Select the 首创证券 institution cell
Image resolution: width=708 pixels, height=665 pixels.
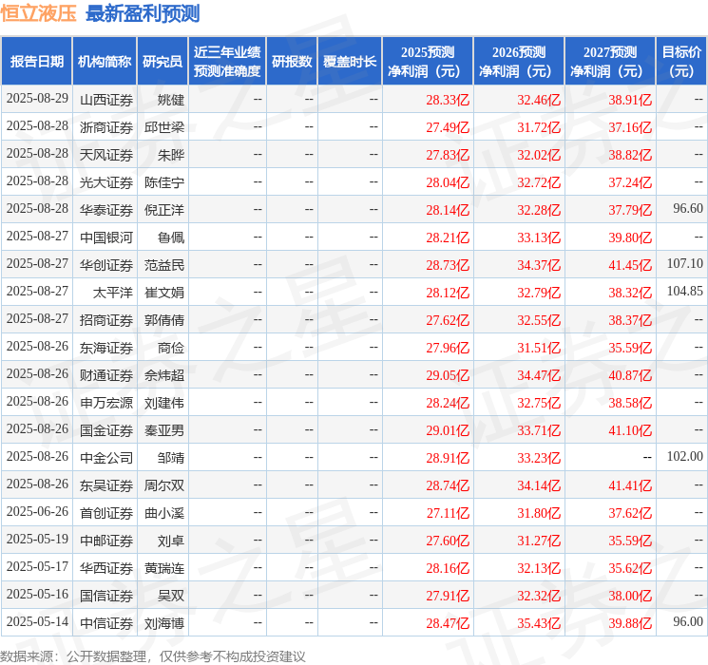pos(106,513)
